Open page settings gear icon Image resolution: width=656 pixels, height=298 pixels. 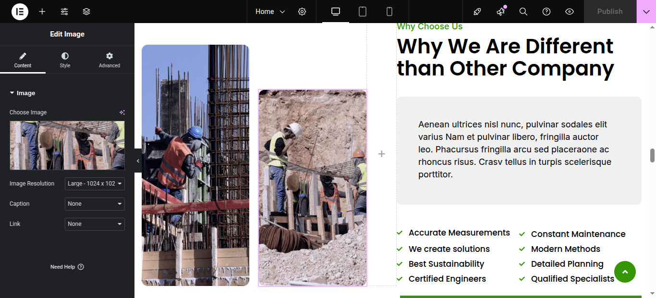click(x=302, y=12)
